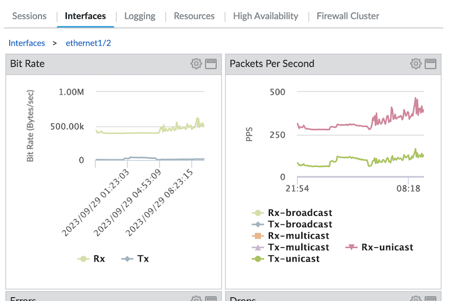
Task: Toggle the Rx-unicast legend entry
Action: click(379, 247)
